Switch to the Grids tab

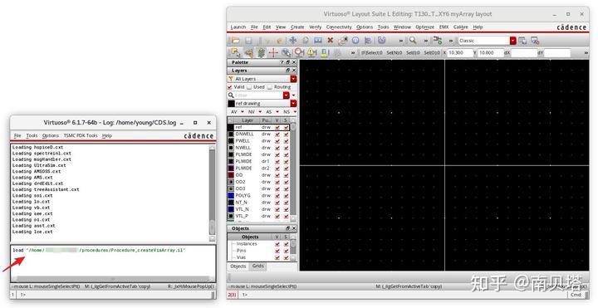[x=258, y=266]
